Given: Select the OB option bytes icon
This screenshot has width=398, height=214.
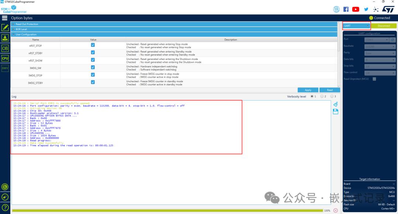Looking at the screenshot, I should coord(5,48).
